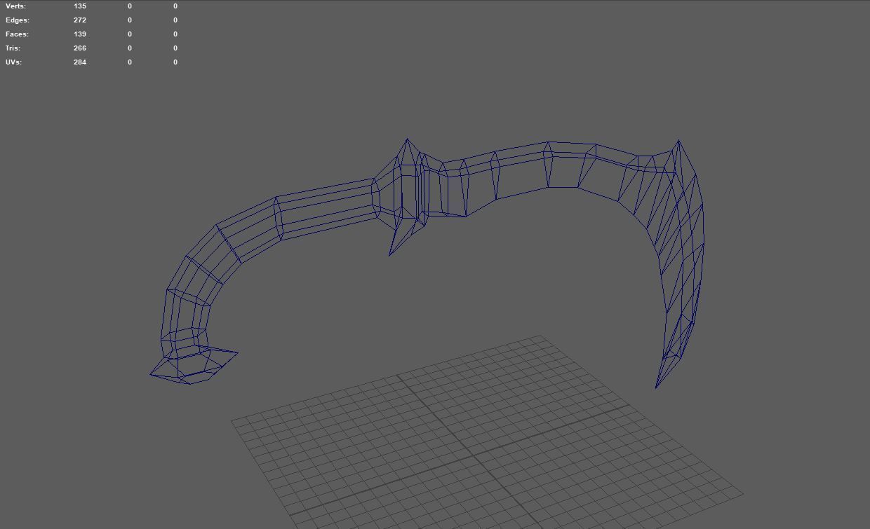Click the zero beside the UVs count

129,62
